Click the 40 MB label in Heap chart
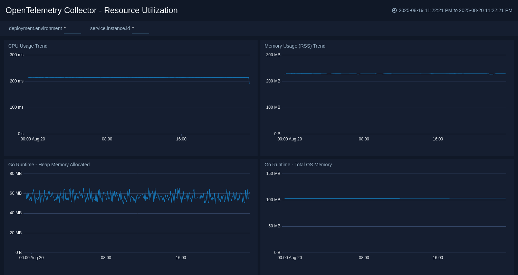 click(16, 213)
